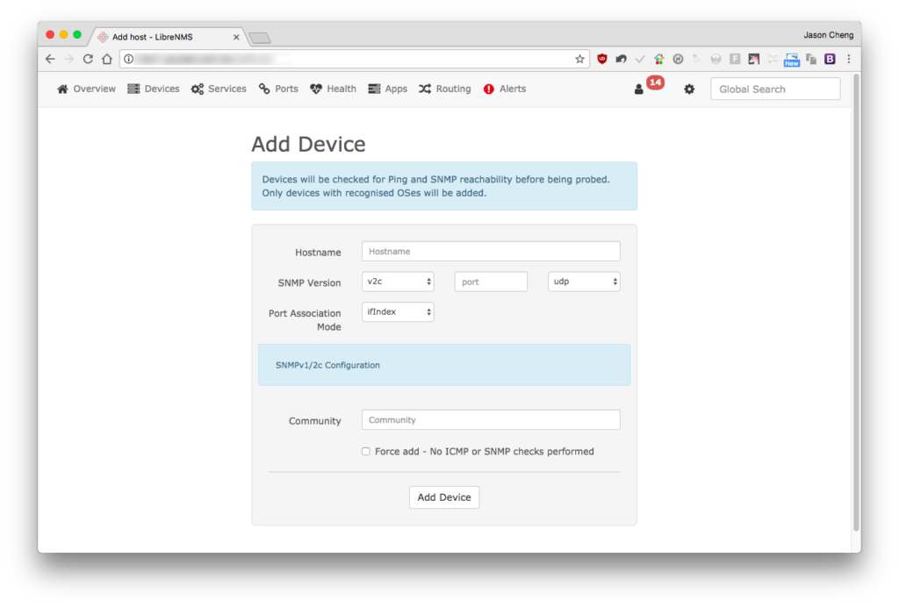Click the browser home icon
899x607 pixels.
pos(106,59)
